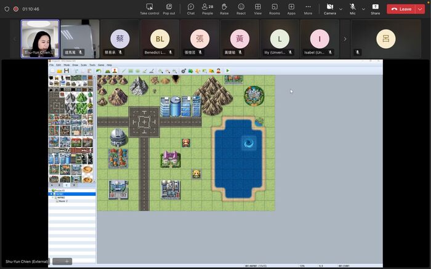
Task: Raise your hand in the meeting
Action: 224,9
